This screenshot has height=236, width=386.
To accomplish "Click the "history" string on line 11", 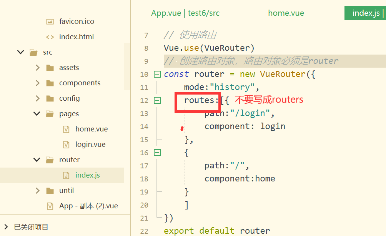I will pyautogui.click(x=232, y=87).
